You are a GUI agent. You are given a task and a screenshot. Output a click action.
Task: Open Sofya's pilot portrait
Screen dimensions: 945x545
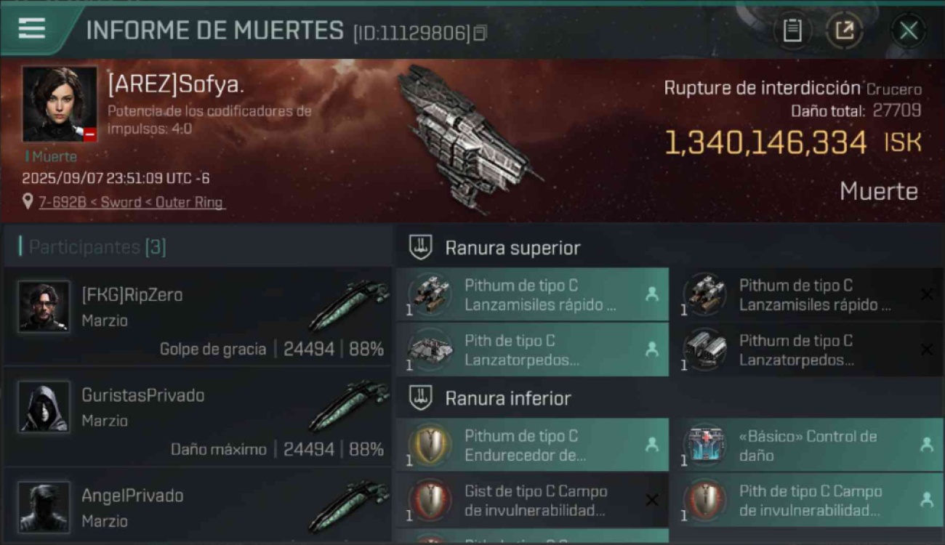point(60,105)
